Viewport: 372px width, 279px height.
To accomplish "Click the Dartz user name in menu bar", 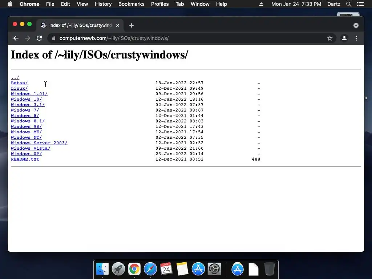I will click(x=334, y=4).
